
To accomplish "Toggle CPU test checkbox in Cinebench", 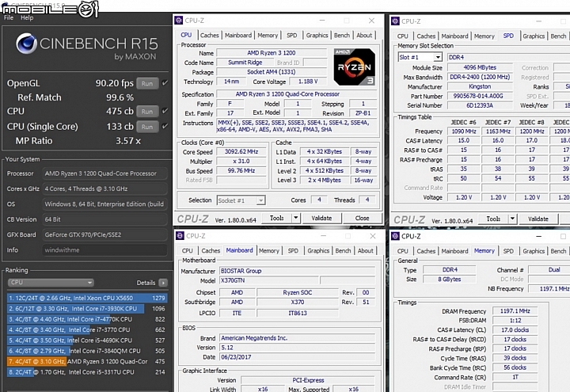I will pos(165,112).
